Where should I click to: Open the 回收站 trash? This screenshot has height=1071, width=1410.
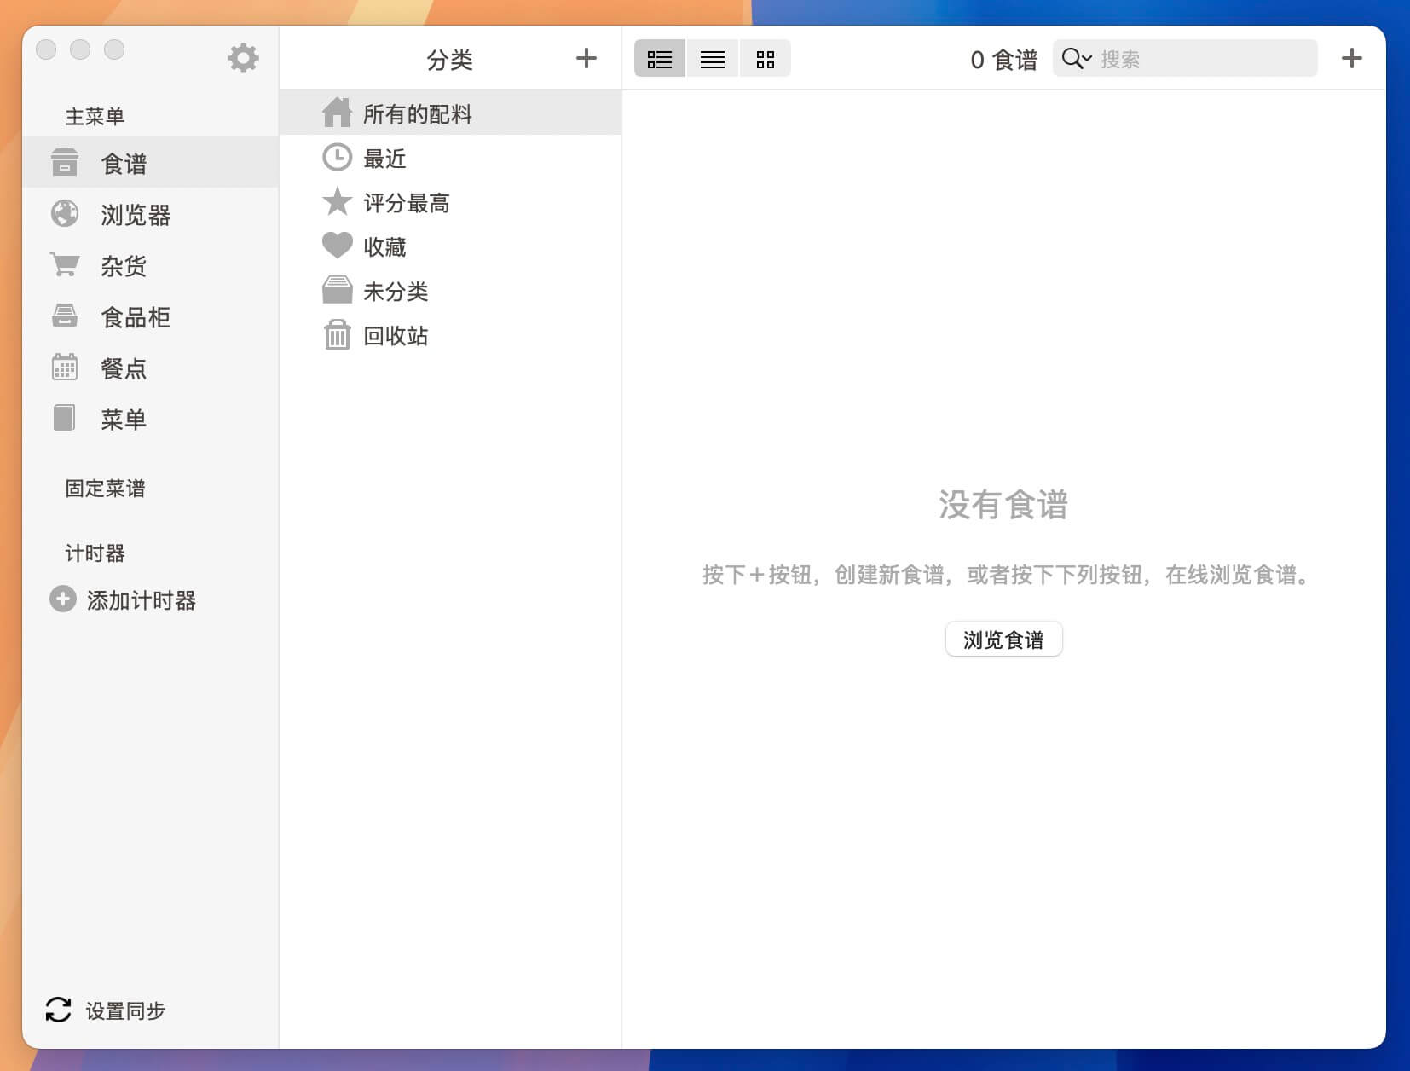pyautogui.click(x=395, y=336)
